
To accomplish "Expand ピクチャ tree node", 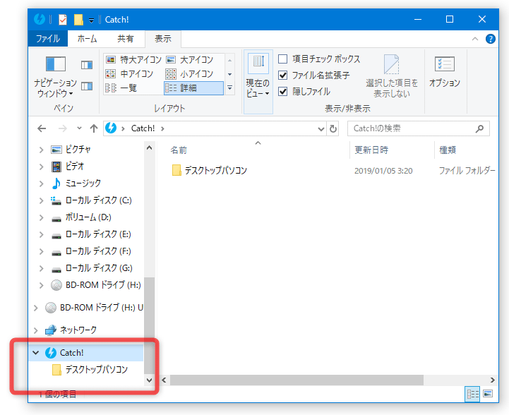I will (41, 150).
